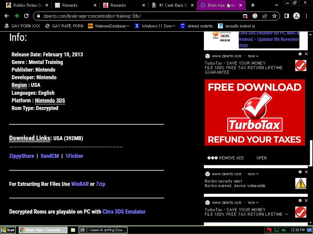Image resolution: width=313 pixels, height=234 pixels.
Task: Click Google icon in address bar
Action: click(x=255, y=16)
